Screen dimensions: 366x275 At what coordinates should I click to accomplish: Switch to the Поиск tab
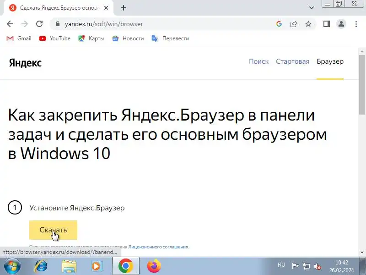pyautogui.click(x=258, y=61)
